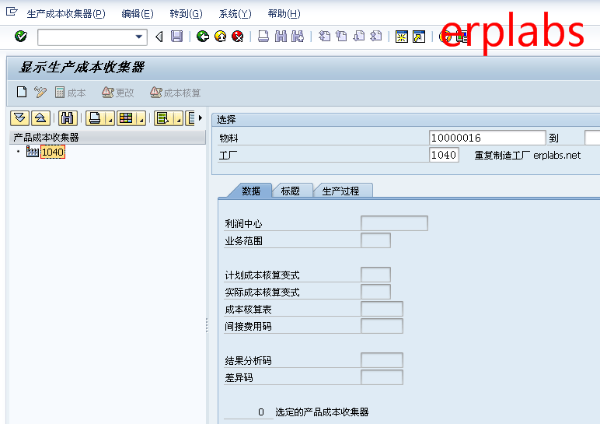The width and height of the screenshot is (600, 424).
Task: Click the 产品成本收集器 column header
Action: [x=107, y=138]
